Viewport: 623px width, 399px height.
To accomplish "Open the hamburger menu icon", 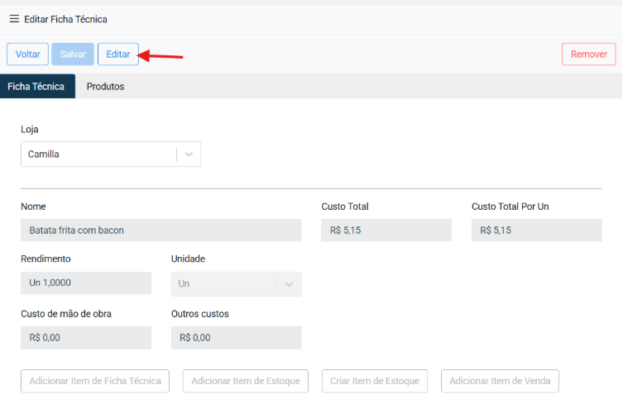I will [14, 19].
